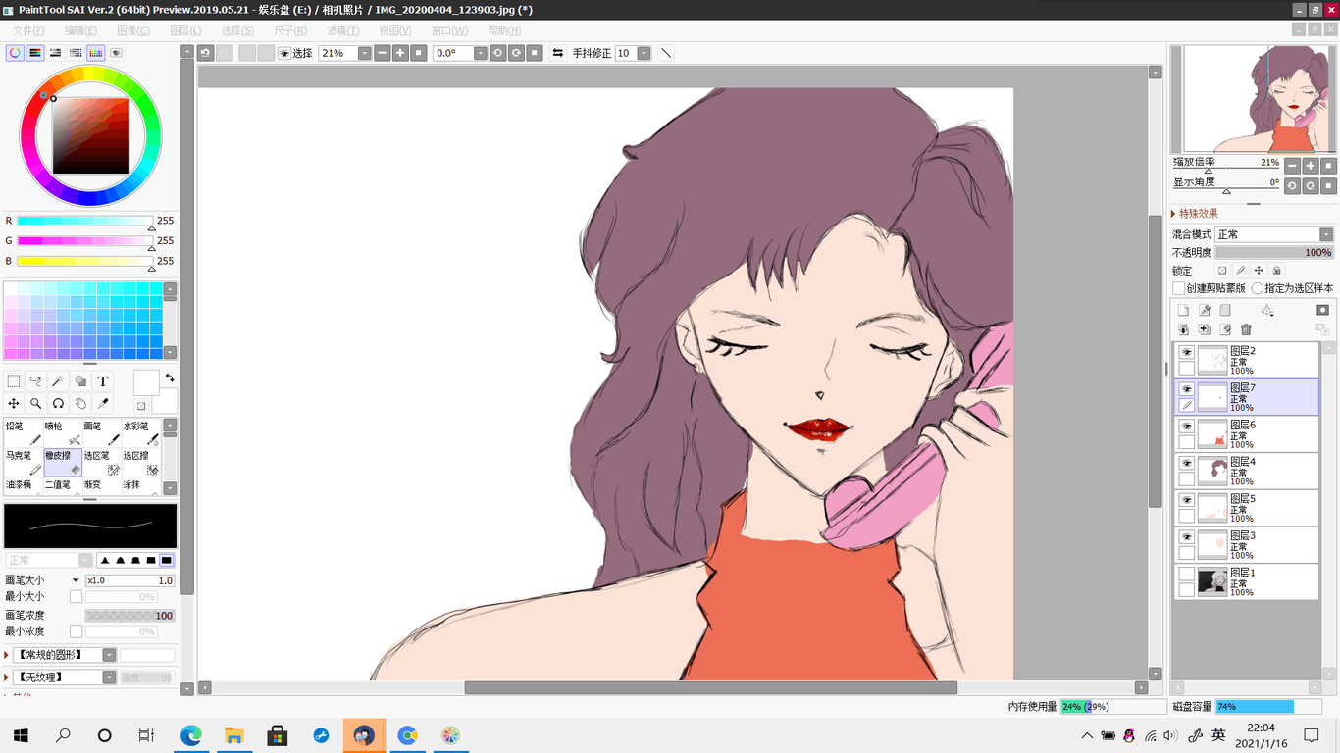Expand triangle beside 【常规的圆形】
The height and width of the screenshot is (753, 1340).
tap(7, 655)
